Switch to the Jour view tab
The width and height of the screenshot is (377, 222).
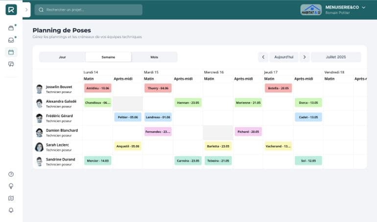click(x=62, y=57)
